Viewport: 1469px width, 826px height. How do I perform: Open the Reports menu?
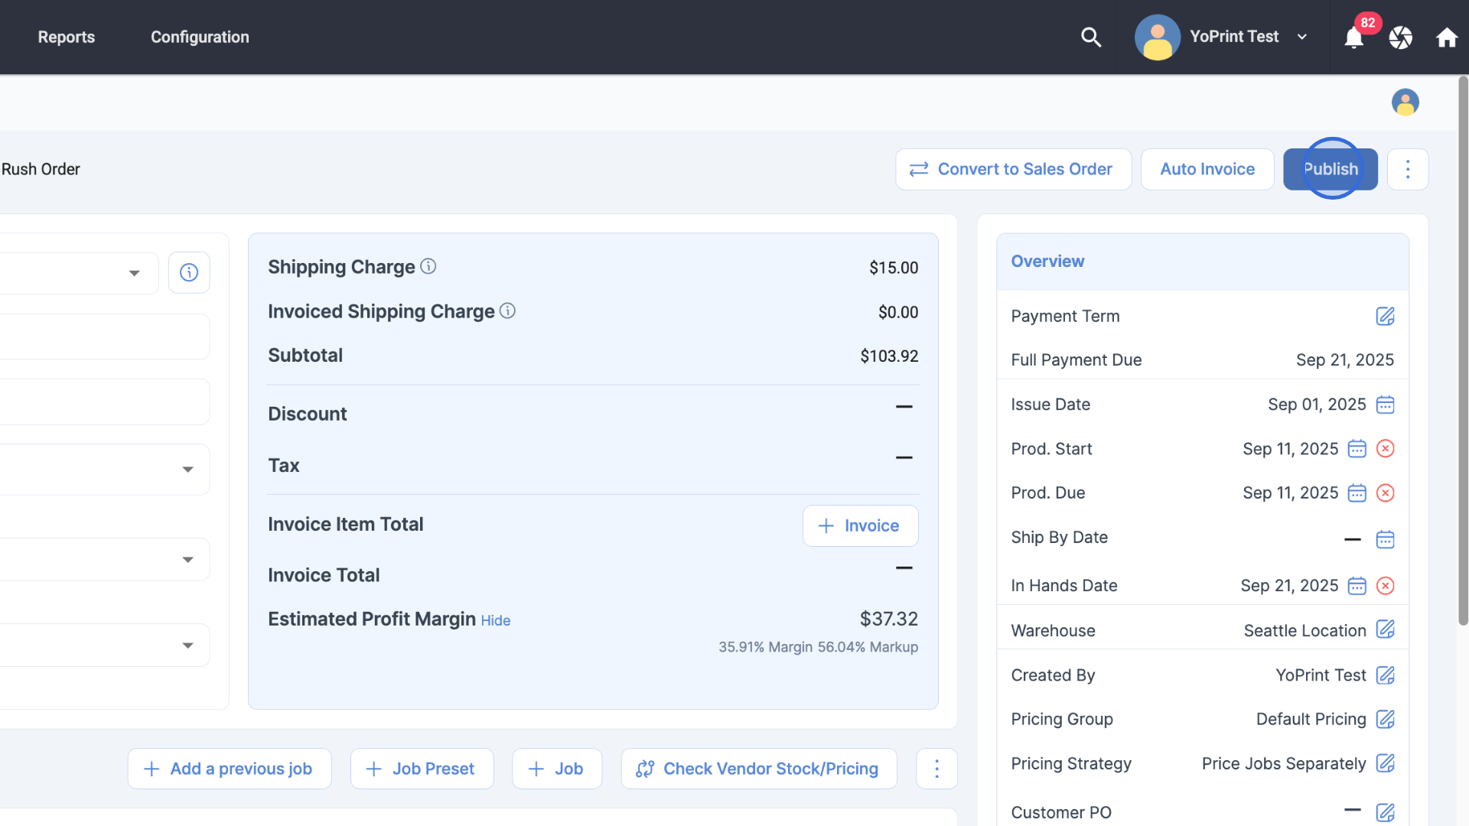[67, 37]
